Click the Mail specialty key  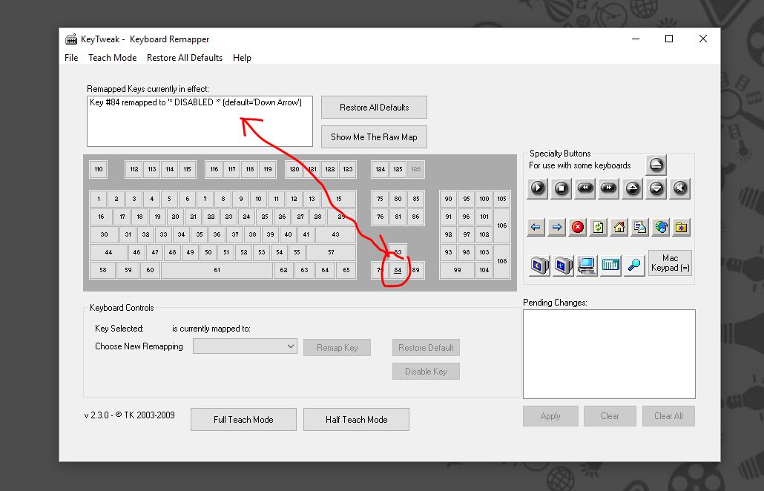(639, 227)
